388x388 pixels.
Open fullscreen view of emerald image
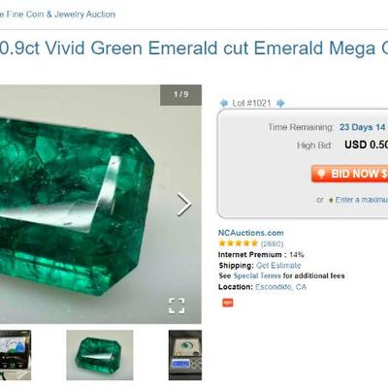pos(177,306)
